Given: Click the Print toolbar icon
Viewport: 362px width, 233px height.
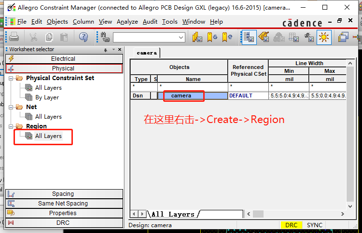Looking at the screenshot, I should pyautogui.click(x=14, y=37).
